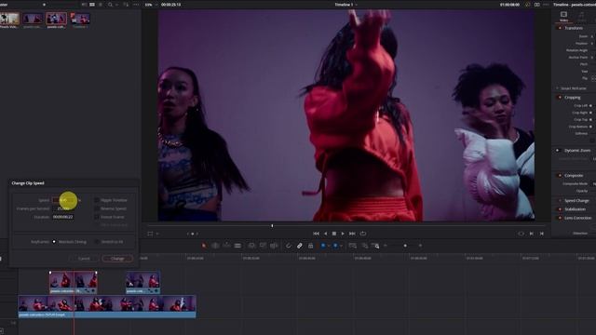The width and height of the screenshot is (596, 335).
Task: Click the Mark In icon below viewer
Action: pos(532,234)
